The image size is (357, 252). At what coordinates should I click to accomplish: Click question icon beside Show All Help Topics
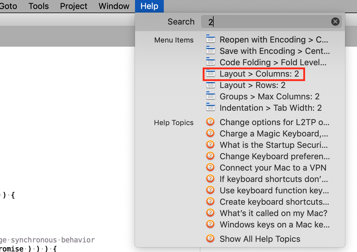pyautogui.click(x=210, y=238)
